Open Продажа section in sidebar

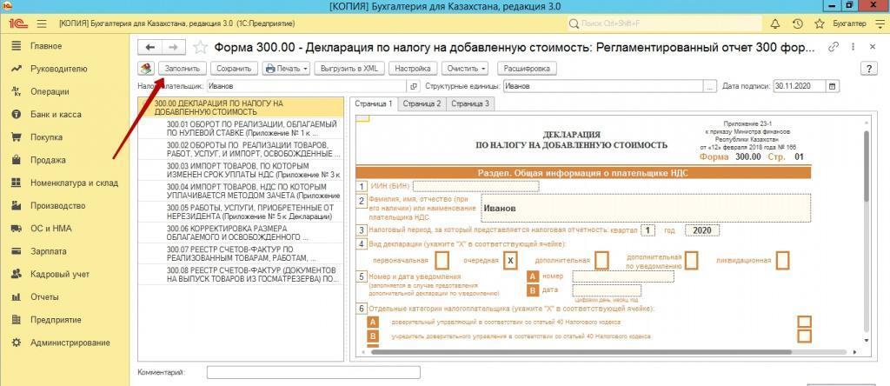click(x=48, y=160)
